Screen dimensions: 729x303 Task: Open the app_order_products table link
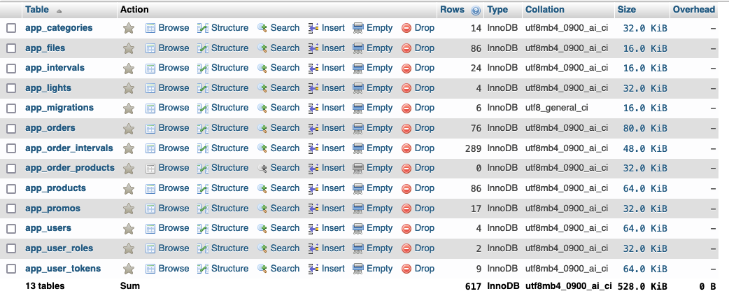click(x=70, y=168)
